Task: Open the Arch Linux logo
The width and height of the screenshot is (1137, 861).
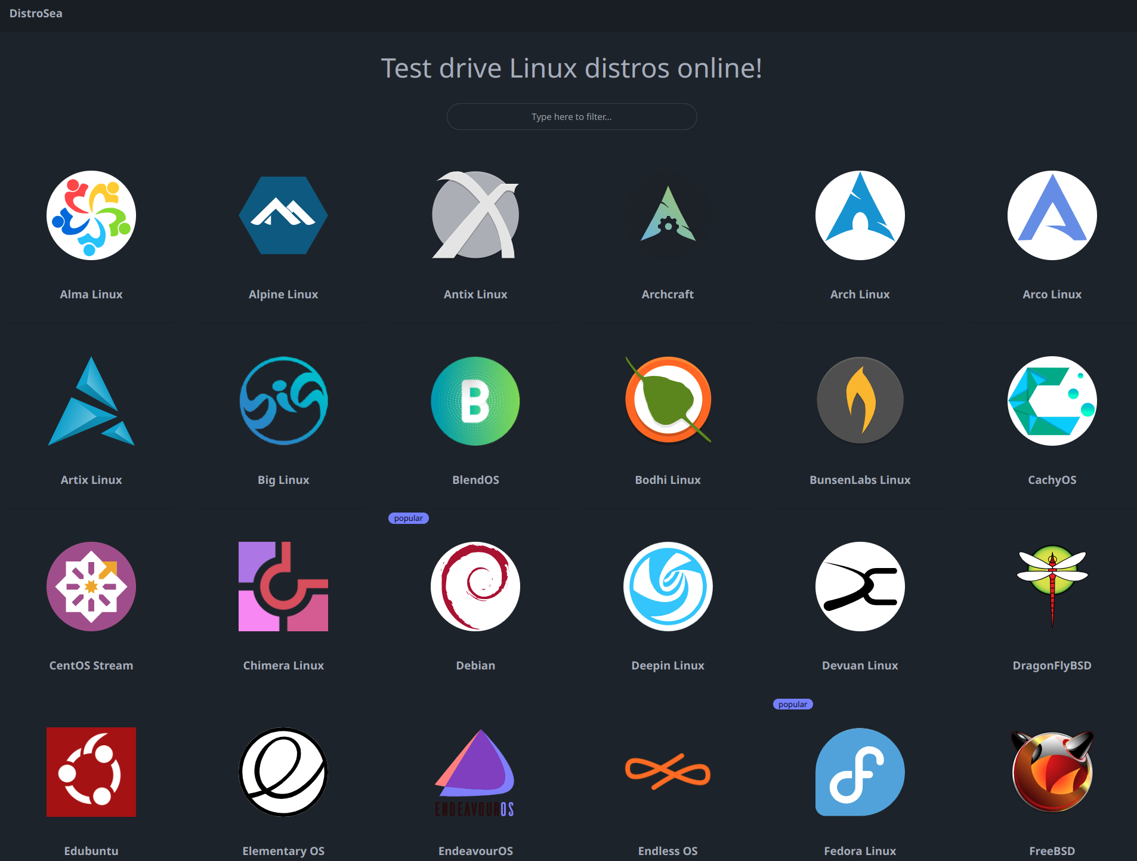Action: tap(860, 215)
